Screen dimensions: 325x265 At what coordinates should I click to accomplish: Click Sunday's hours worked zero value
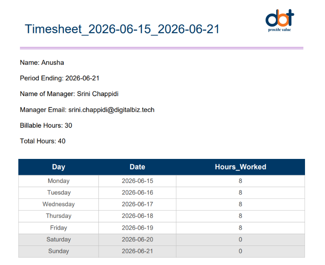(240, 251)
